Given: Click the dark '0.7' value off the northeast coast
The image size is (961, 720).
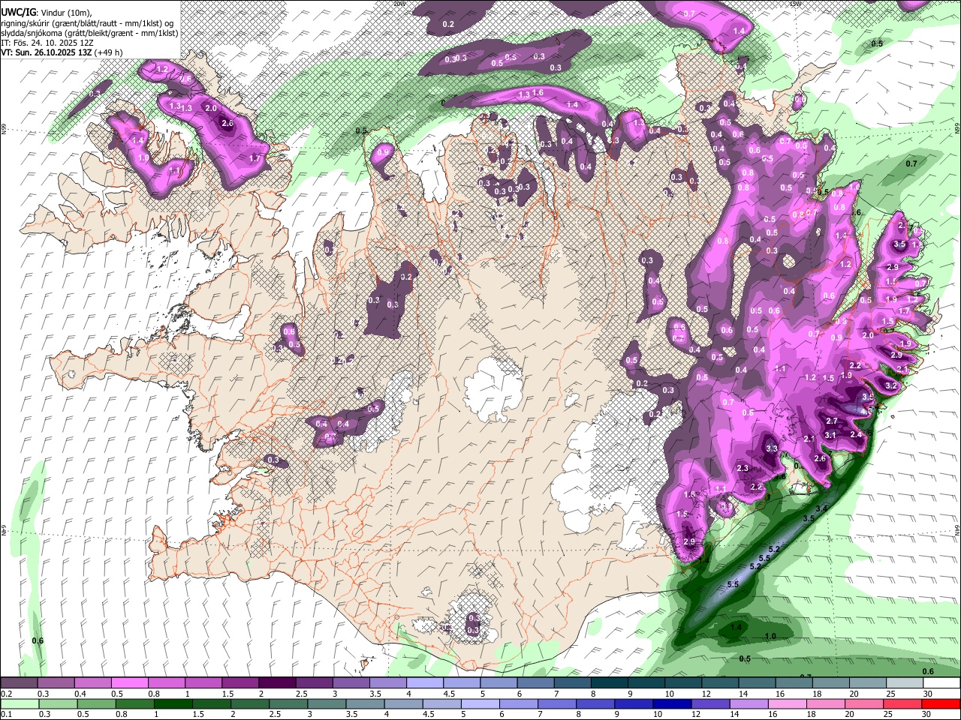Looking at the screenshot, I should pyautogui.click(x=911, y=163).
